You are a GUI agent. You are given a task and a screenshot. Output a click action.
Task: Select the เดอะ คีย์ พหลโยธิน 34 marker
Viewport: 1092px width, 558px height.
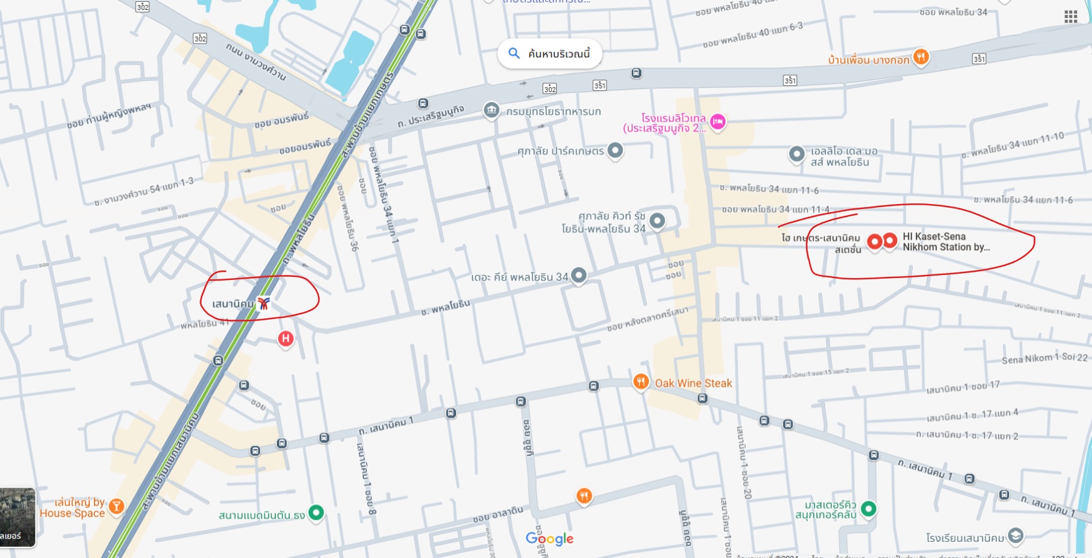click(579, 275)
